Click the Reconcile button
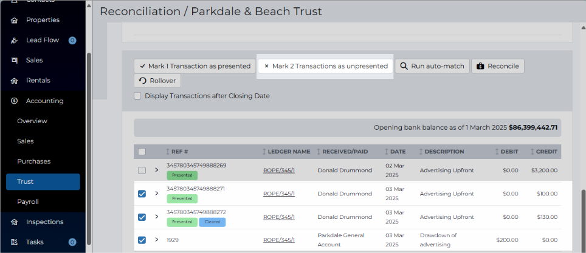The image size is (586, 253). point(497,66)
